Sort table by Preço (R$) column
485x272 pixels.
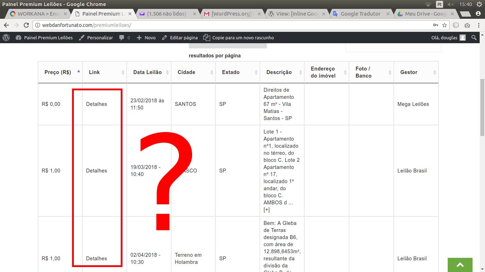click(60, 72)
